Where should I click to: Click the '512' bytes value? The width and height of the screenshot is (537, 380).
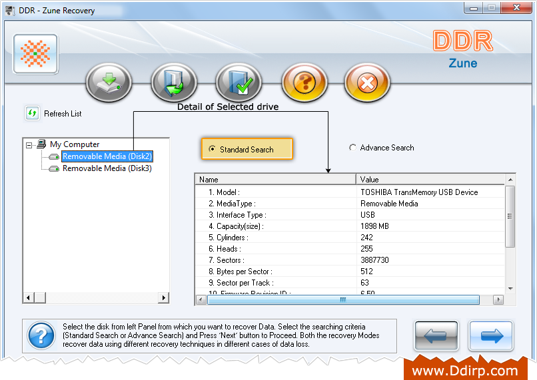pos(366,272)
